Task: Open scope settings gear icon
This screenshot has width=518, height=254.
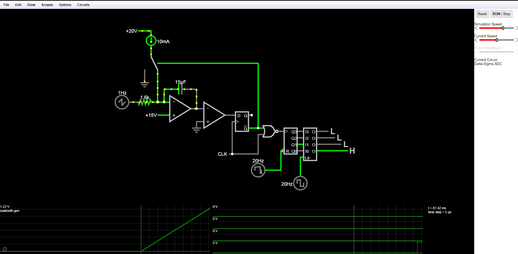Action: pyautogui.click(x=5, y=249)
